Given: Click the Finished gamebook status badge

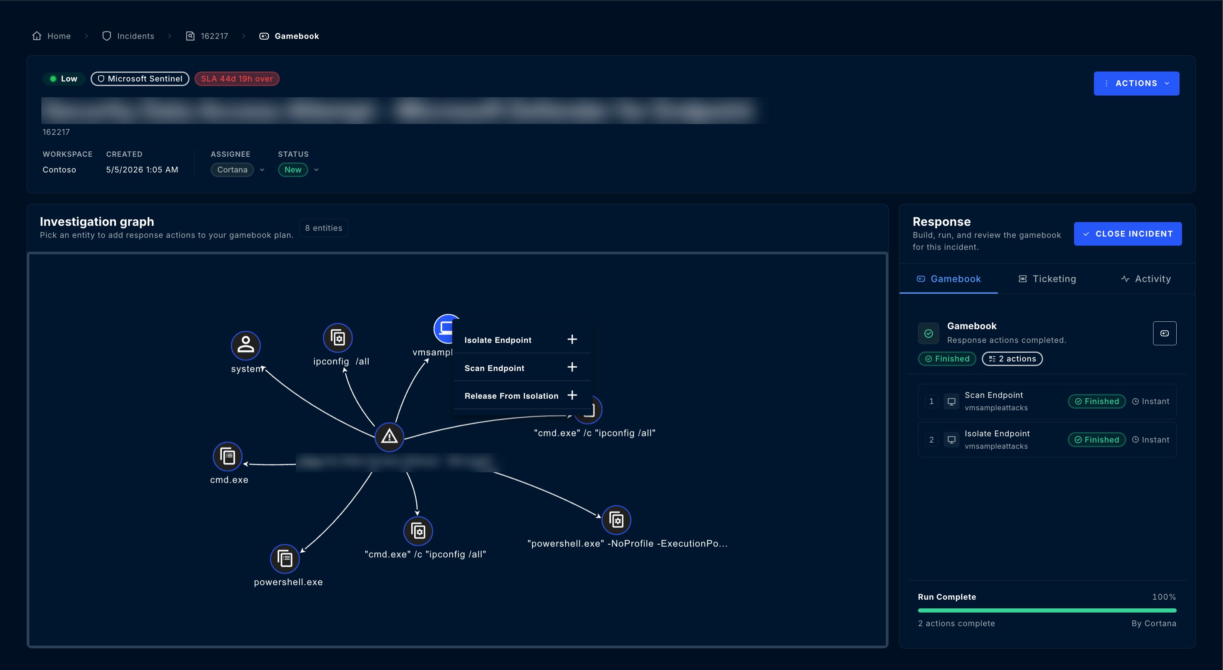Looking at the screenshot, I should (x=947, y=359).
